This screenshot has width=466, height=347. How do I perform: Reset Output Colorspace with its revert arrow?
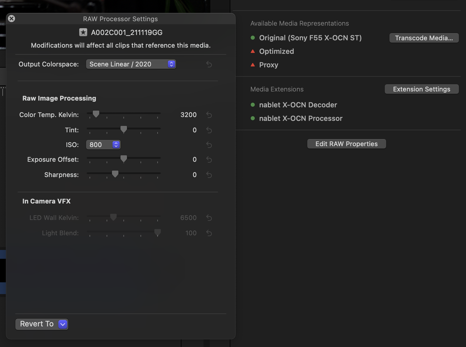point(209,64)
